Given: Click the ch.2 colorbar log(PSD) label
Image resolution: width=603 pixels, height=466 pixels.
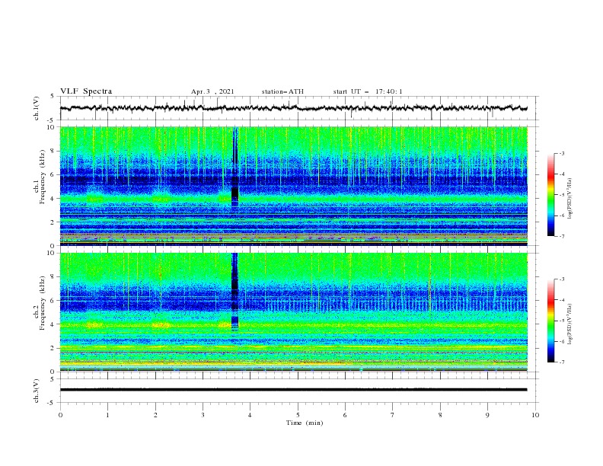Looking at the screenshot, I should pos(570,324).
